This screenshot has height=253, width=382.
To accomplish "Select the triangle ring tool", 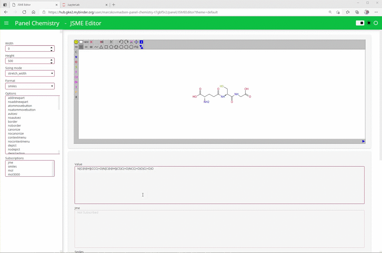I will 101,47.
